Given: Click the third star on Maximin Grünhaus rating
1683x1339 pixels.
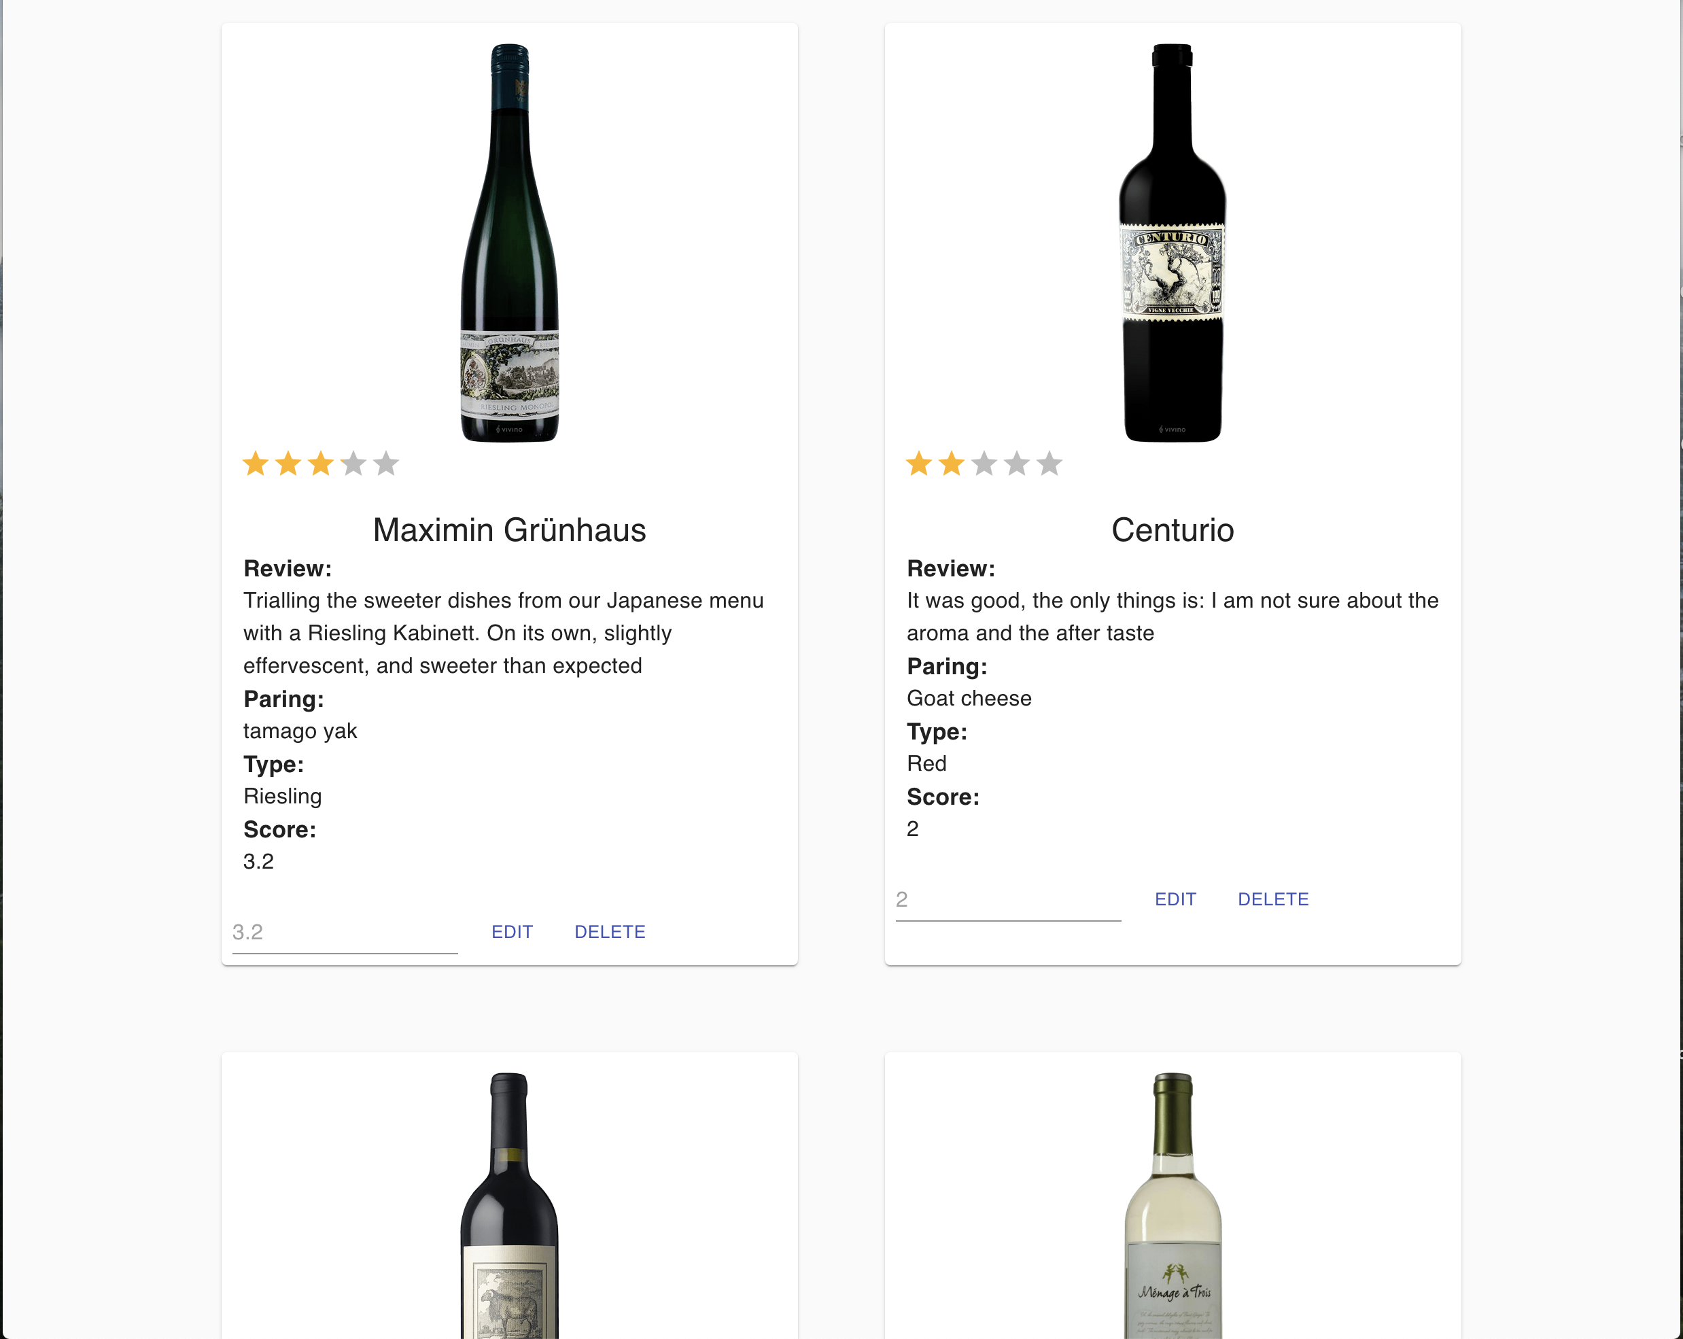Looking at the screenshot, I should pyautogui.click(x=321, y=464).
